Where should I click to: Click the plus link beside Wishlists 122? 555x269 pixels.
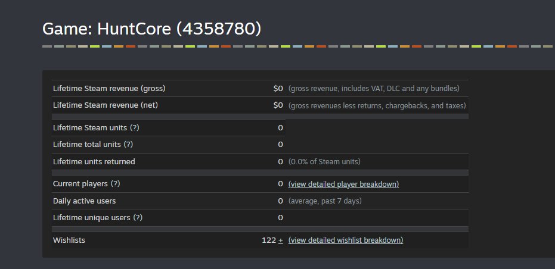(281, 240)
